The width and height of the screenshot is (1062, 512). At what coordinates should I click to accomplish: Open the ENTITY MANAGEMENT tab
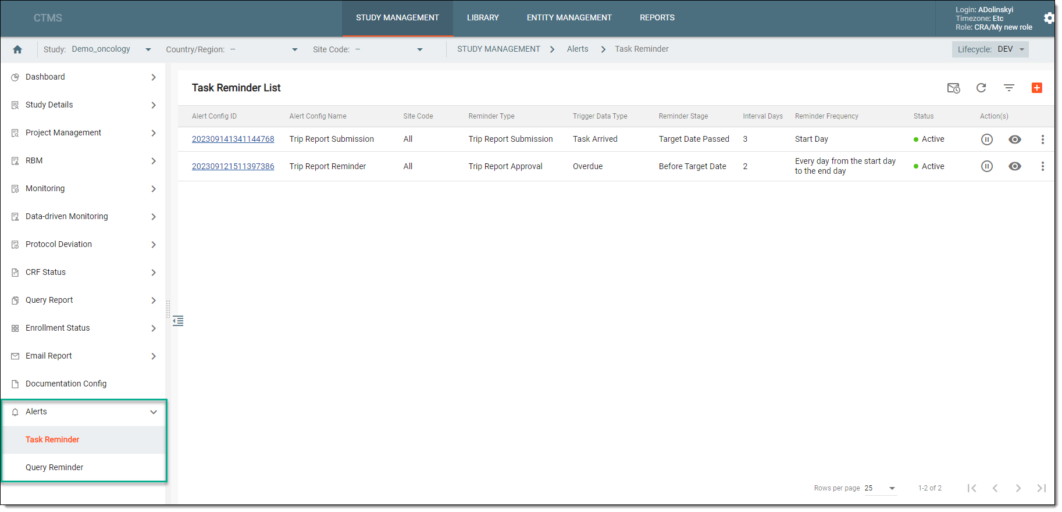(569, 18)
